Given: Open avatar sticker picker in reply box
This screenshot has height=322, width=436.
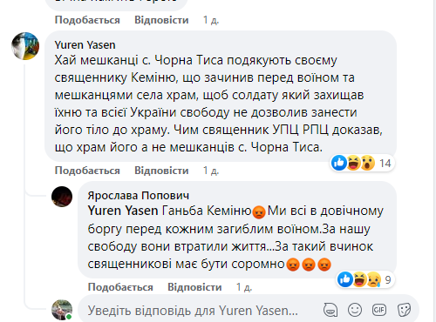Looking at the screenshot, I should point(330,310).
